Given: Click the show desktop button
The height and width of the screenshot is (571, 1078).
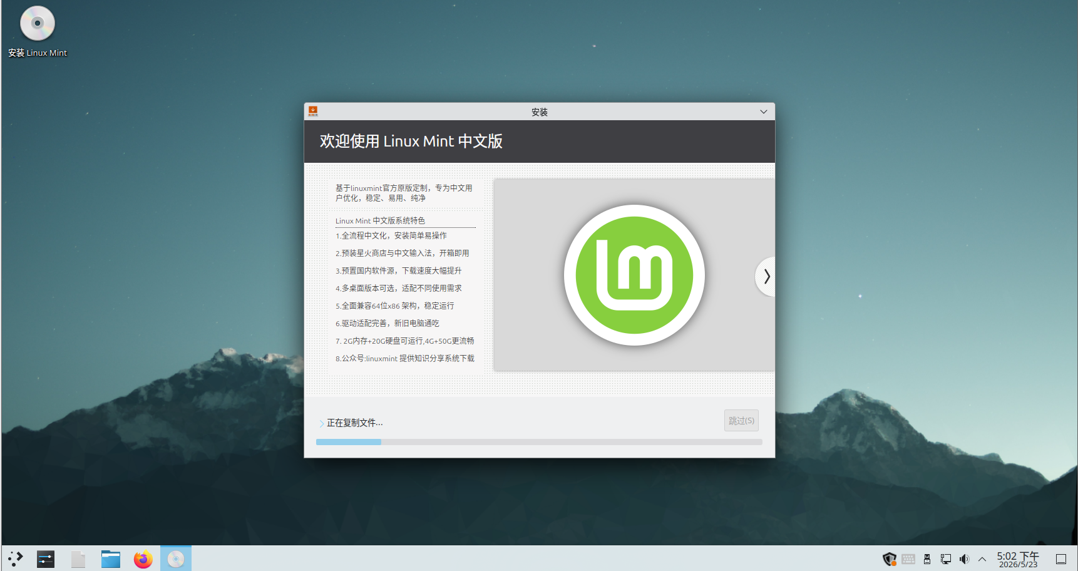Looking at the screenshot, I should [1061, 559].
